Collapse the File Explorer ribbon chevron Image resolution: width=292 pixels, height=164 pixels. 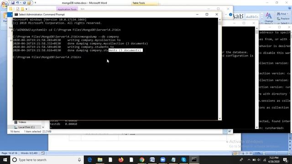[x=226, y=15]
